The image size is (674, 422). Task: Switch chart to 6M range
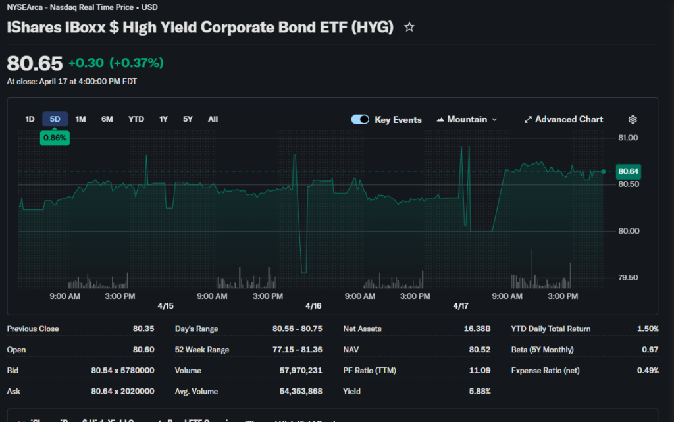(x=107, y=119)
